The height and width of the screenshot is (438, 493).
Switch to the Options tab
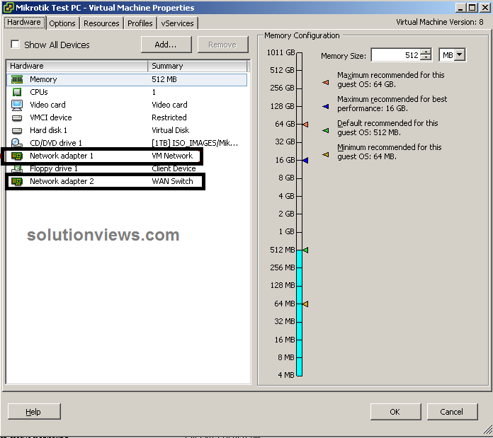62,23
